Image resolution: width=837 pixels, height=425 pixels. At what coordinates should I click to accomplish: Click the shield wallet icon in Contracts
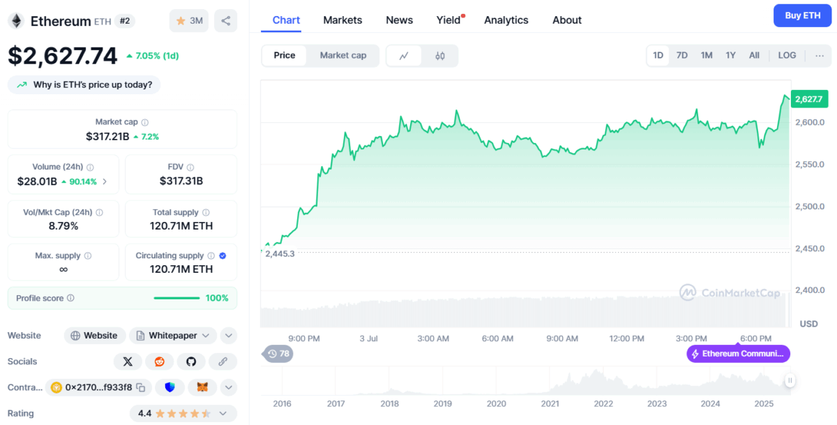click(x=169, y=387)
